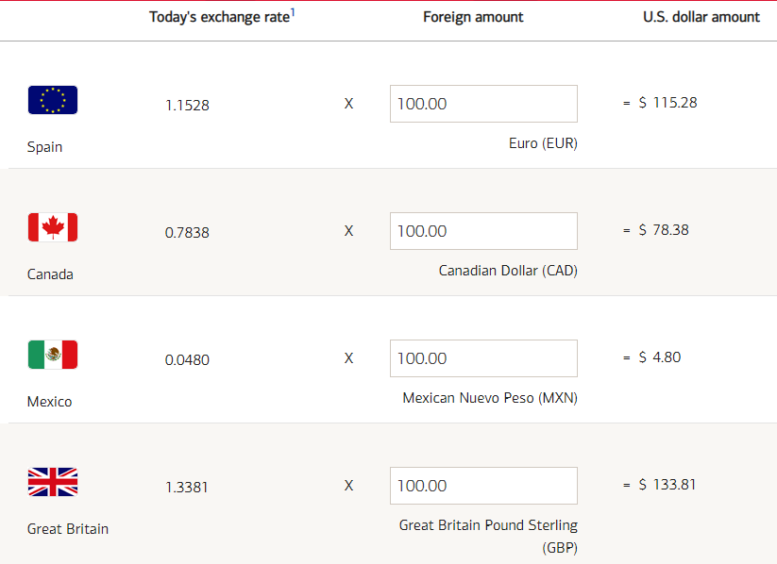Click the 1.3381 pound exchange rate
Screen dimensions: 777x564
[x=186, y=488]
